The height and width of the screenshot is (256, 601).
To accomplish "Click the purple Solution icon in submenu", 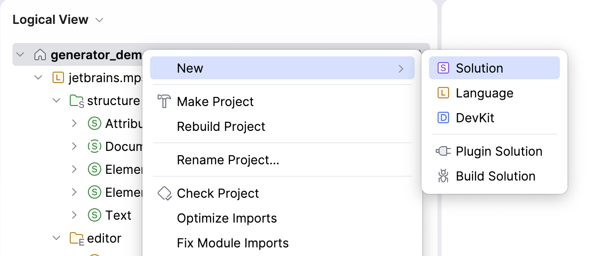I will click(443, 68).
